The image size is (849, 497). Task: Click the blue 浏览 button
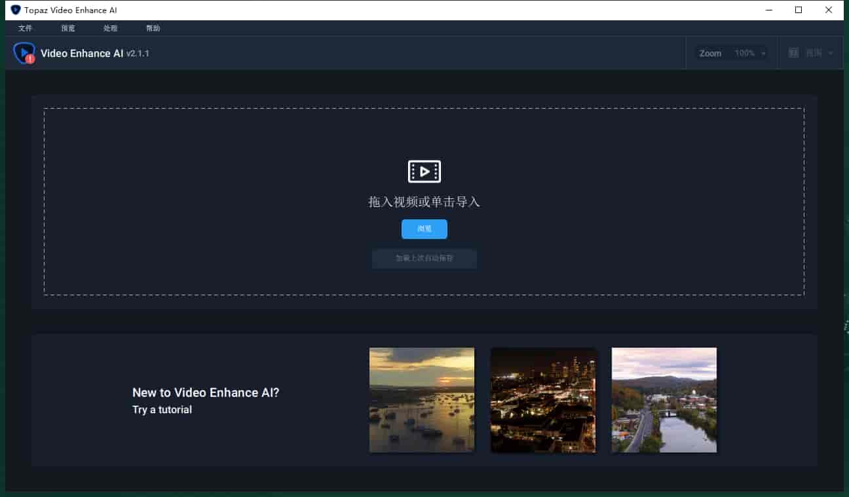(x=424, y=229)
